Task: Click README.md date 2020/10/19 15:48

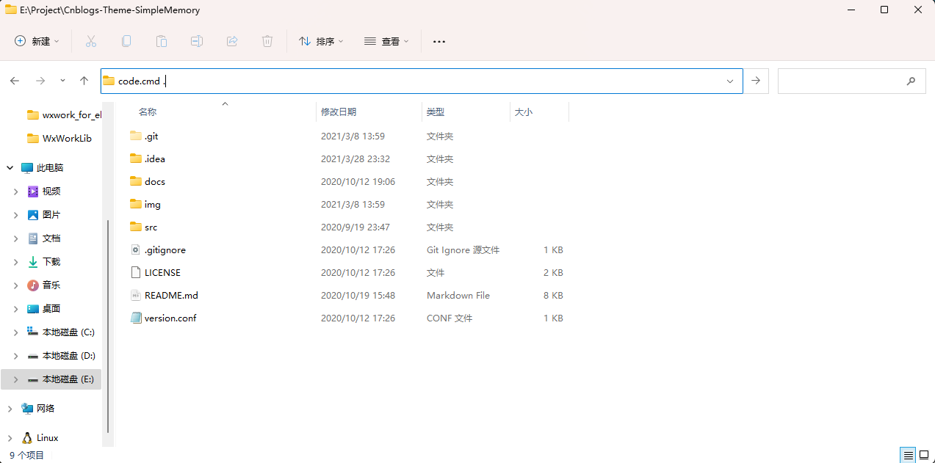Action: [358, 296]
